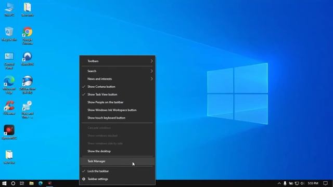Viewport: 333px width, 187px height.
Task: Open the Windows Start menu
Action: click(x=4, y=183)
